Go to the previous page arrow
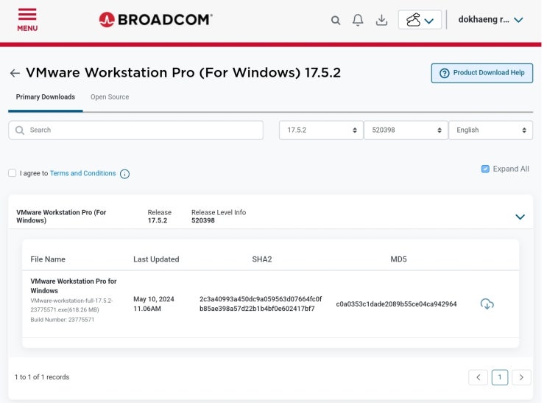The width and height of the screenshot is (547, 403). click(478, 377)
